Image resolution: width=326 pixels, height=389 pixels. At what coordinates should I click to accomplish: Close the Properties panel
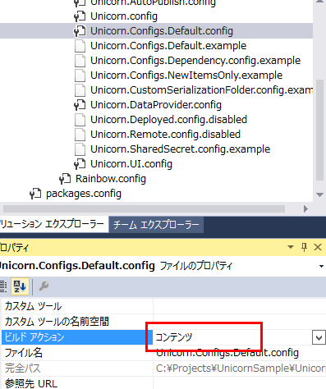click(x=318, y=247)
